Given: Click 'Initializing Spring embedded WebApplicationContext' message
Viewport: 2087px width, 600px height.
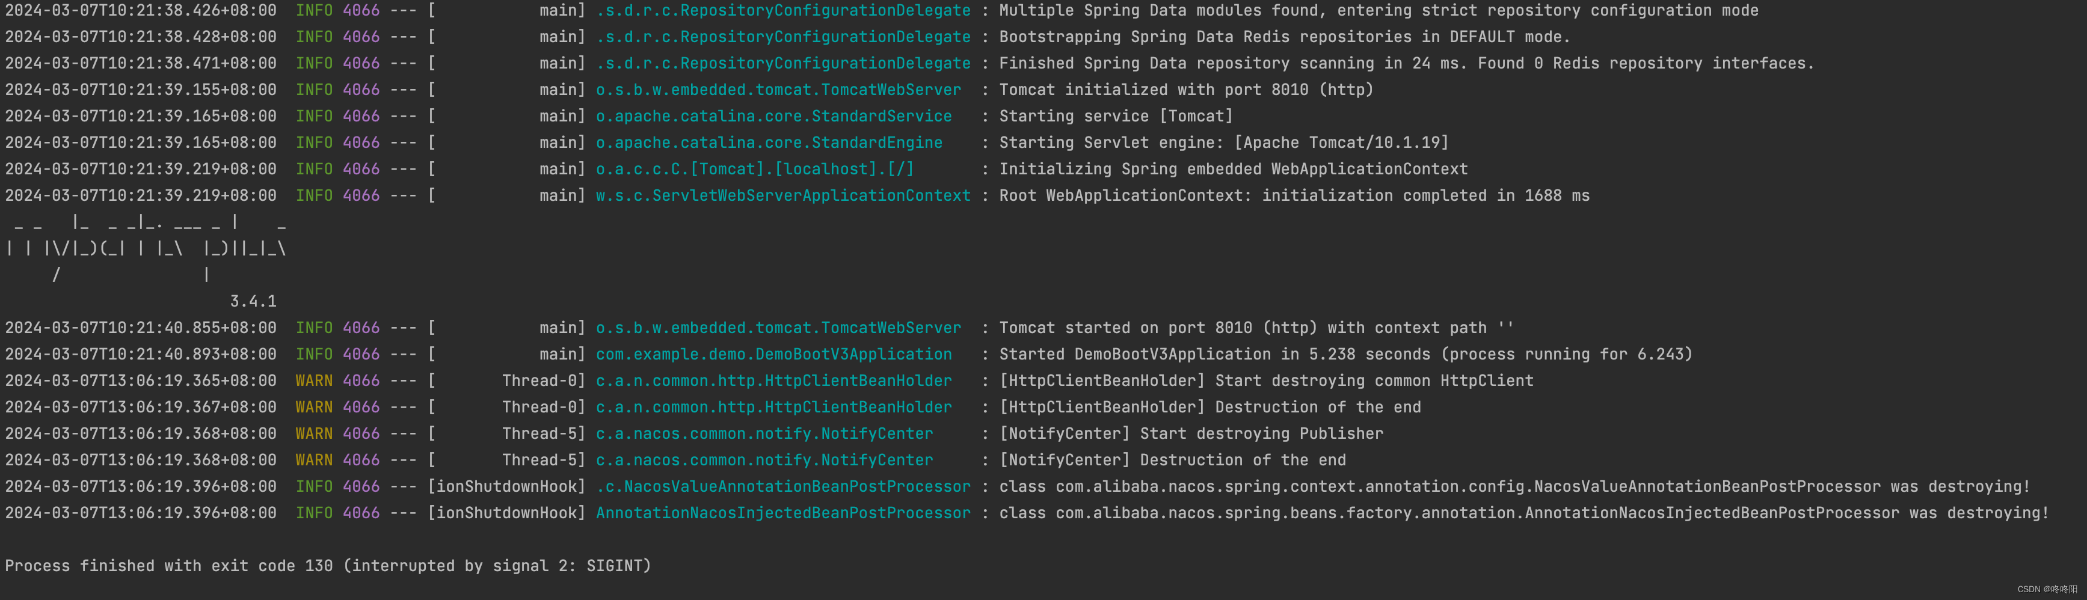Looking at the screenshot, I should click(x=1233, y=168).
